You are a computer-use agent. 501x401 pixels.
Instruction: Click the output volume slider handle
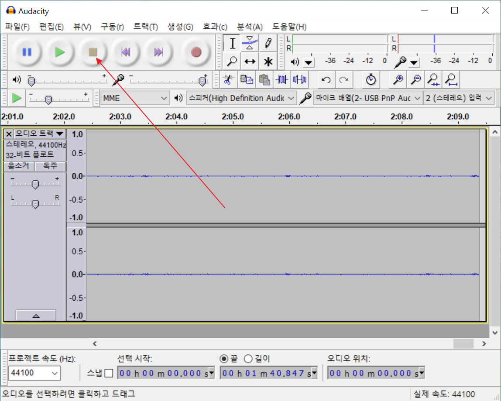[31, 82]
